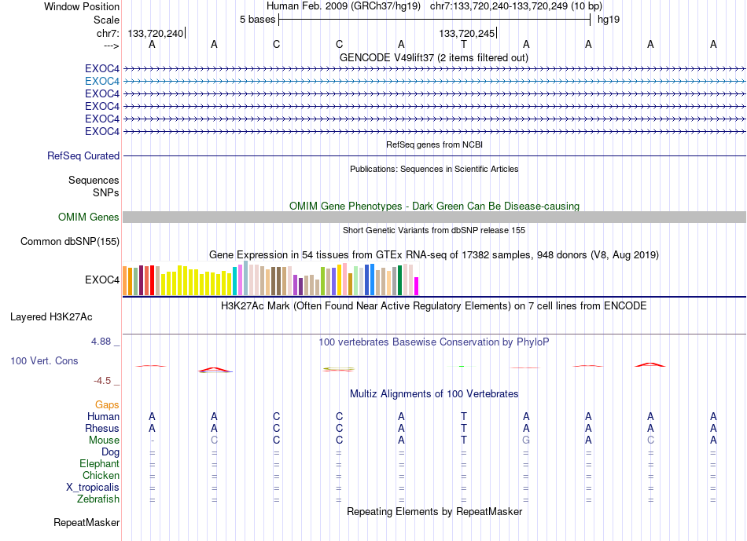Click the dark green bar in GTEx chart
Screen dimensions: 747x541
coord(399,281)
